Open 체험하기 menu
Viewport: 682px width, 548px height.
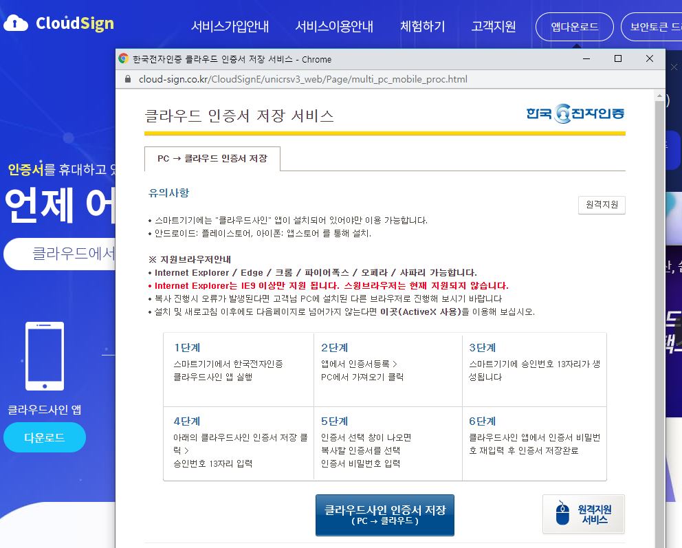pyautogui.click(x=422, y=27)
